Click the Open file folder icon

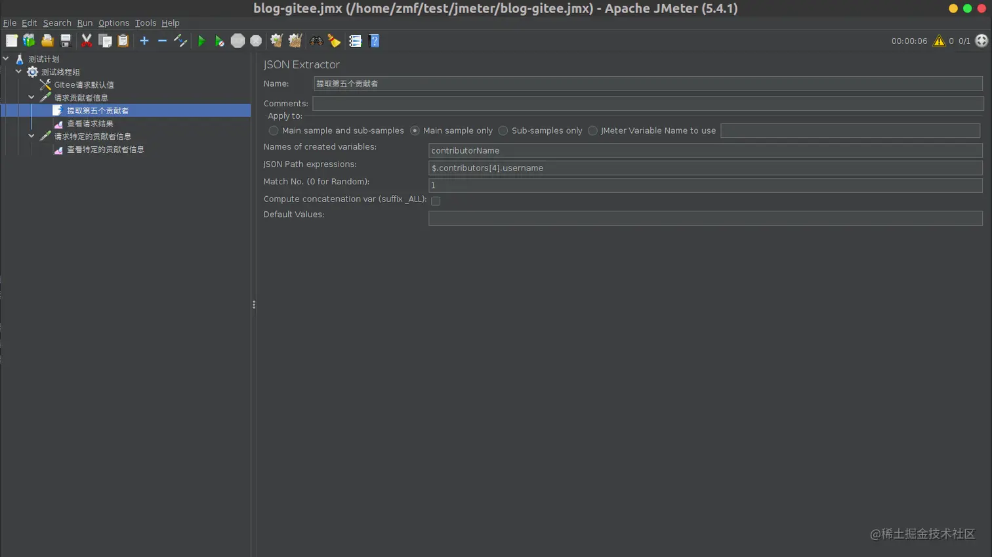(x=47, y=41)
